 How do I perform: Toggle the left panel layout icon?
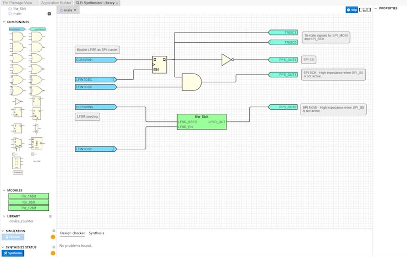click(x=361, y=10)
